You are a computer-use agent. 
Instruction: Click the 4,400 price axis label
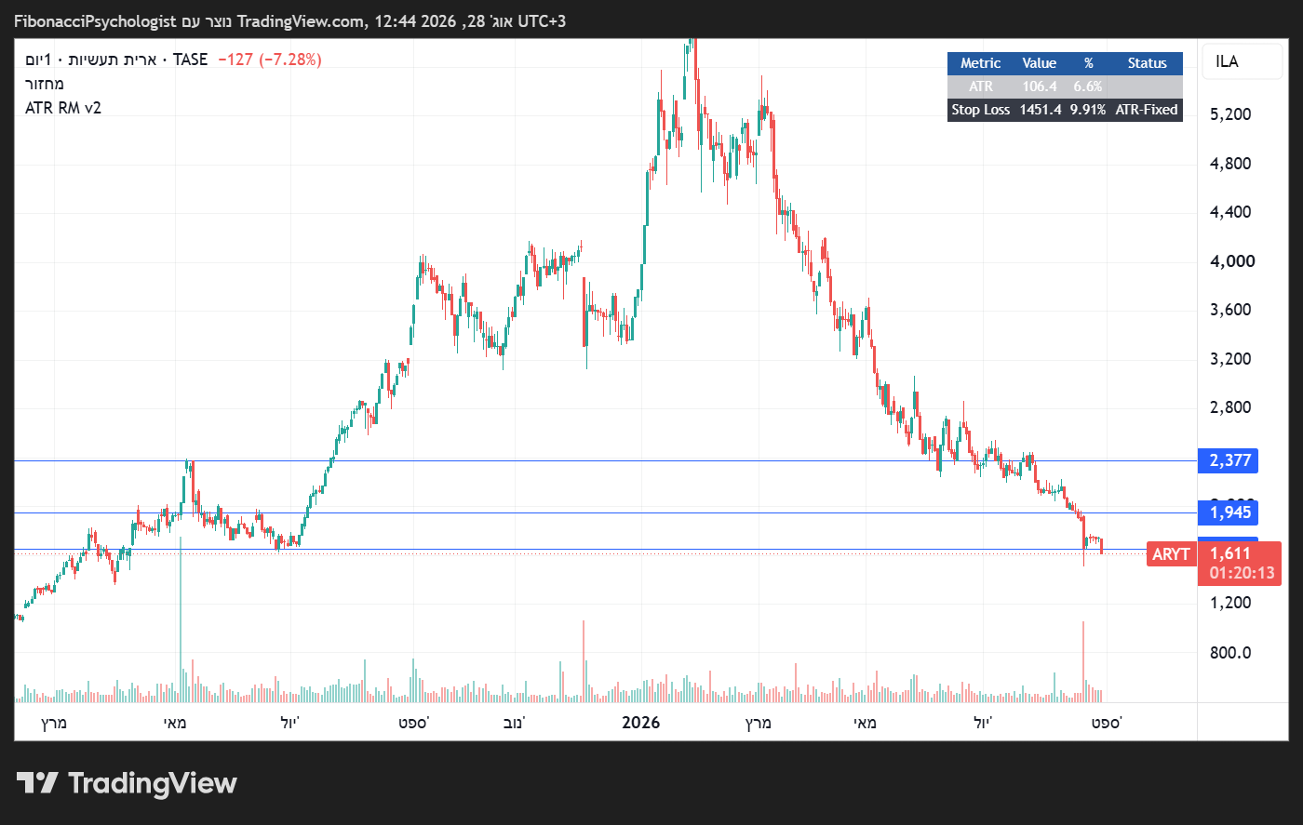click(1230, 212)
